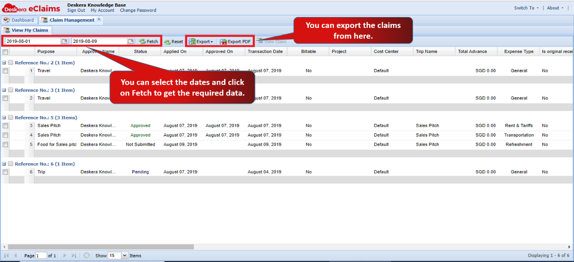The image size is (574, 262).
Task: Export claims as PDF
Action: pos(235,42)
